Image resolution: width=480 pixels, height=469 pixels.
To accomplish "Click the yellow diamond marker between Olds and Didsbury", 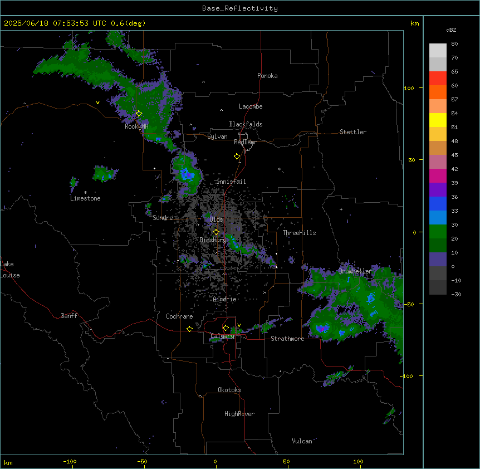I will [216, 232].
